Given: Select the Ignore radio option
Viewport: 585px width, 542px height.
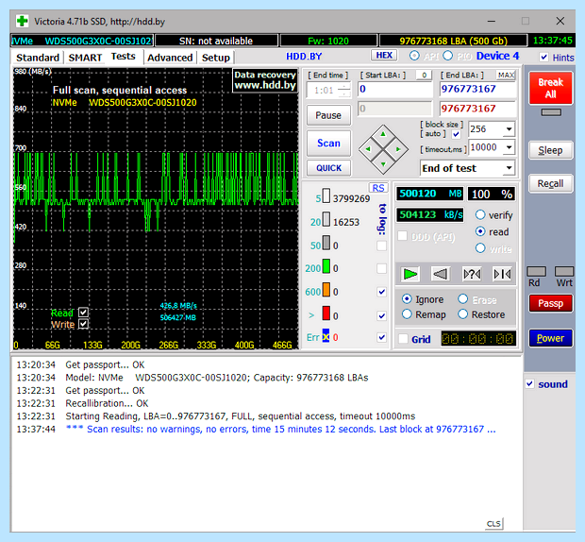Looking at the screenshot, I should pos(407,299).
